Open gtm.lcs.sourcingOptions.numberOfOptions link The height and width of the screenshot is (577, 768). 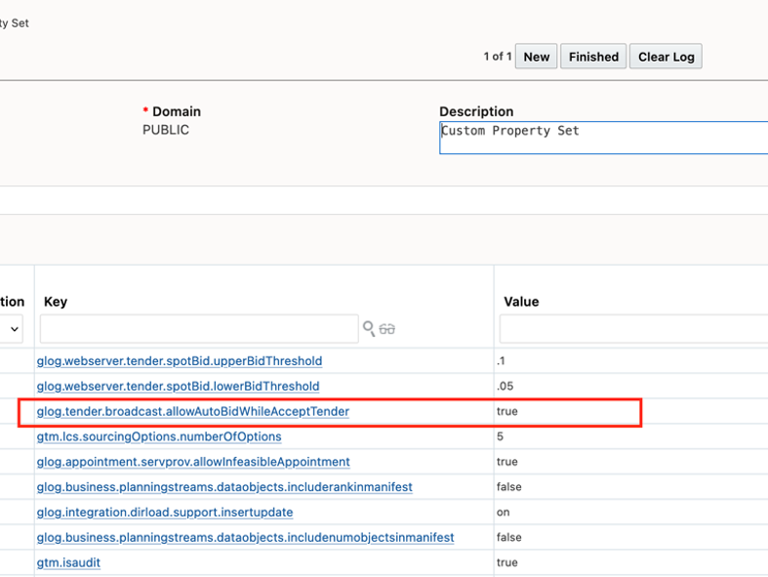tap(159, 437)
